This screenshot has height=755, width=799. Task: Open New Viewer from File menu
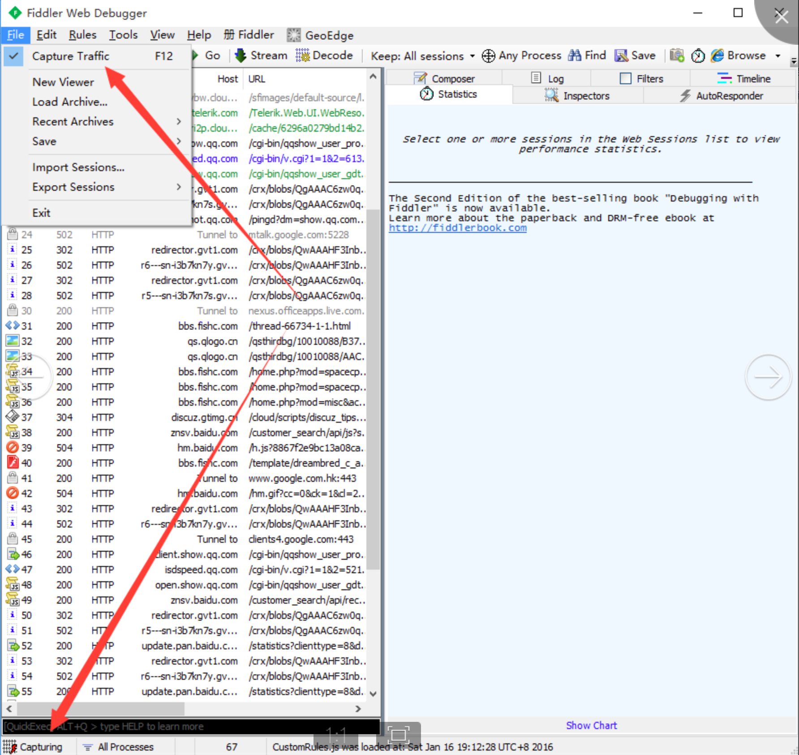tap(63, 82)
